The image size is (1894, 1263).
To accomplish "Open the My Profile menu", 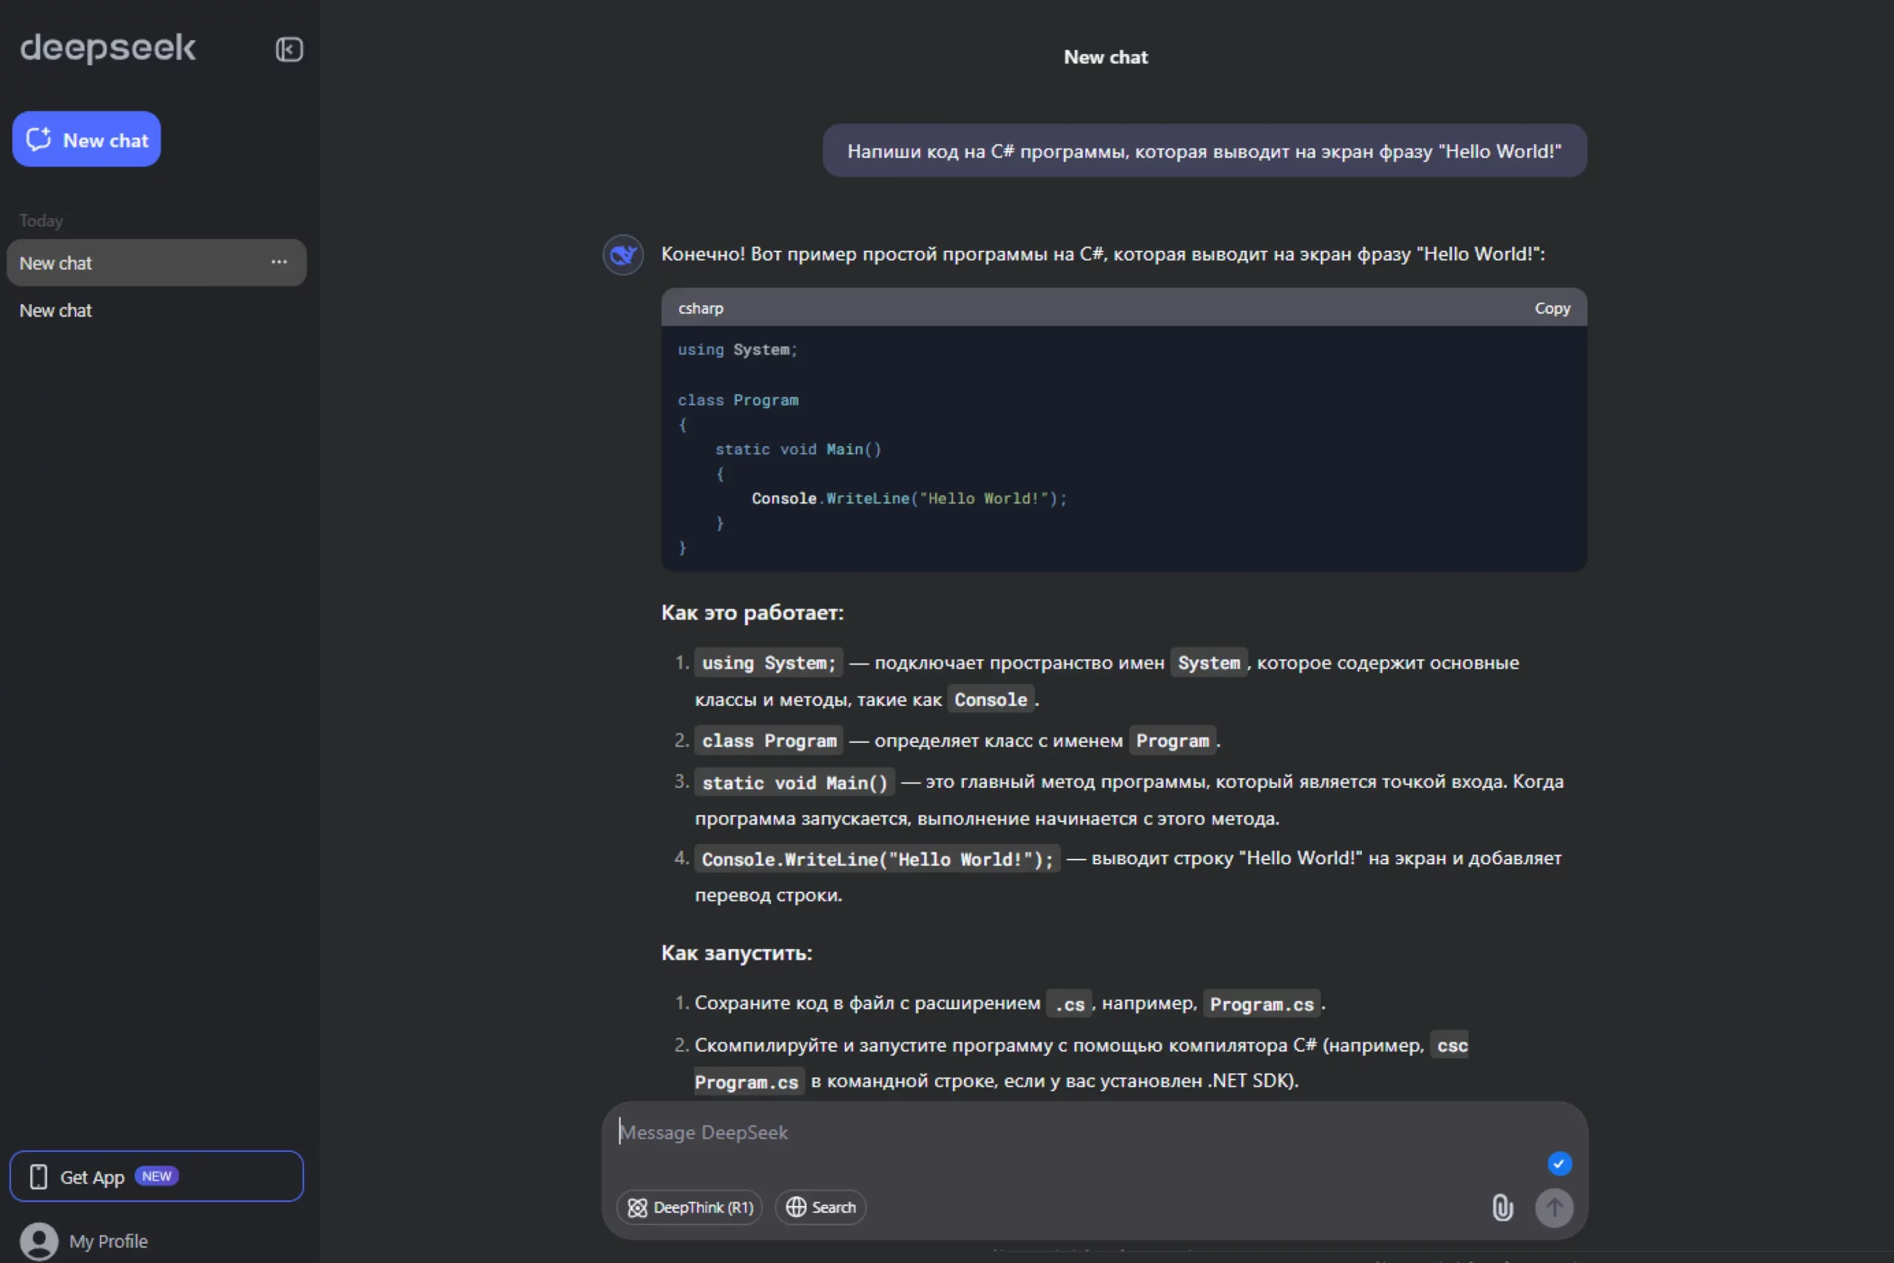I will coord(108,1242).
